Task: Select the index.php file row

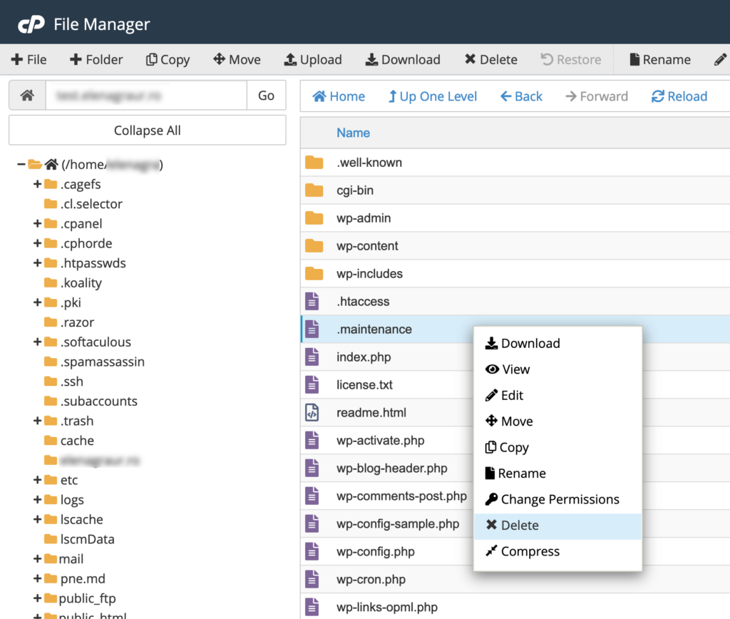Action: click(x=515, y=357)
